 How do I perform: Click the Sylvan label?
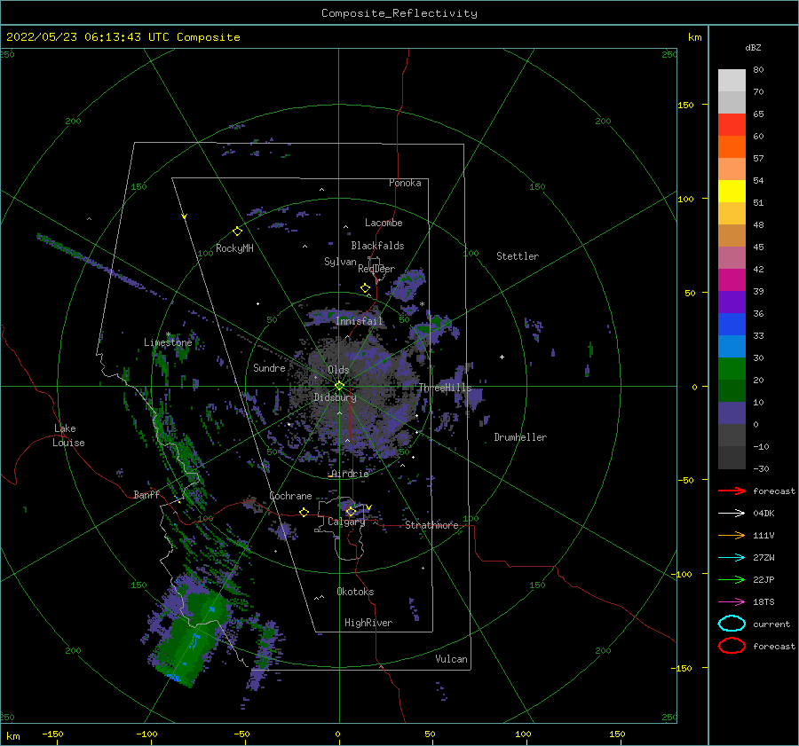point(340,261)
